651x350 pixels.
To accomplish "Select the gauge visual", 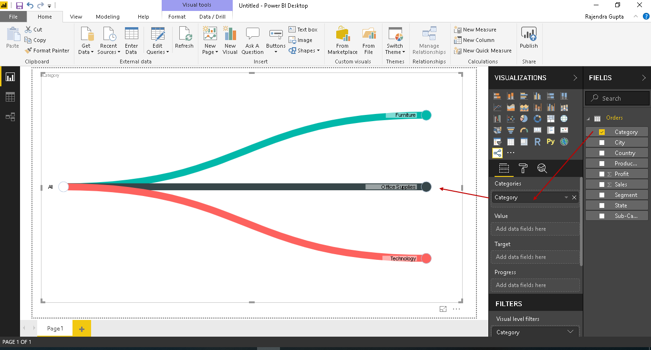I will 524,130.
